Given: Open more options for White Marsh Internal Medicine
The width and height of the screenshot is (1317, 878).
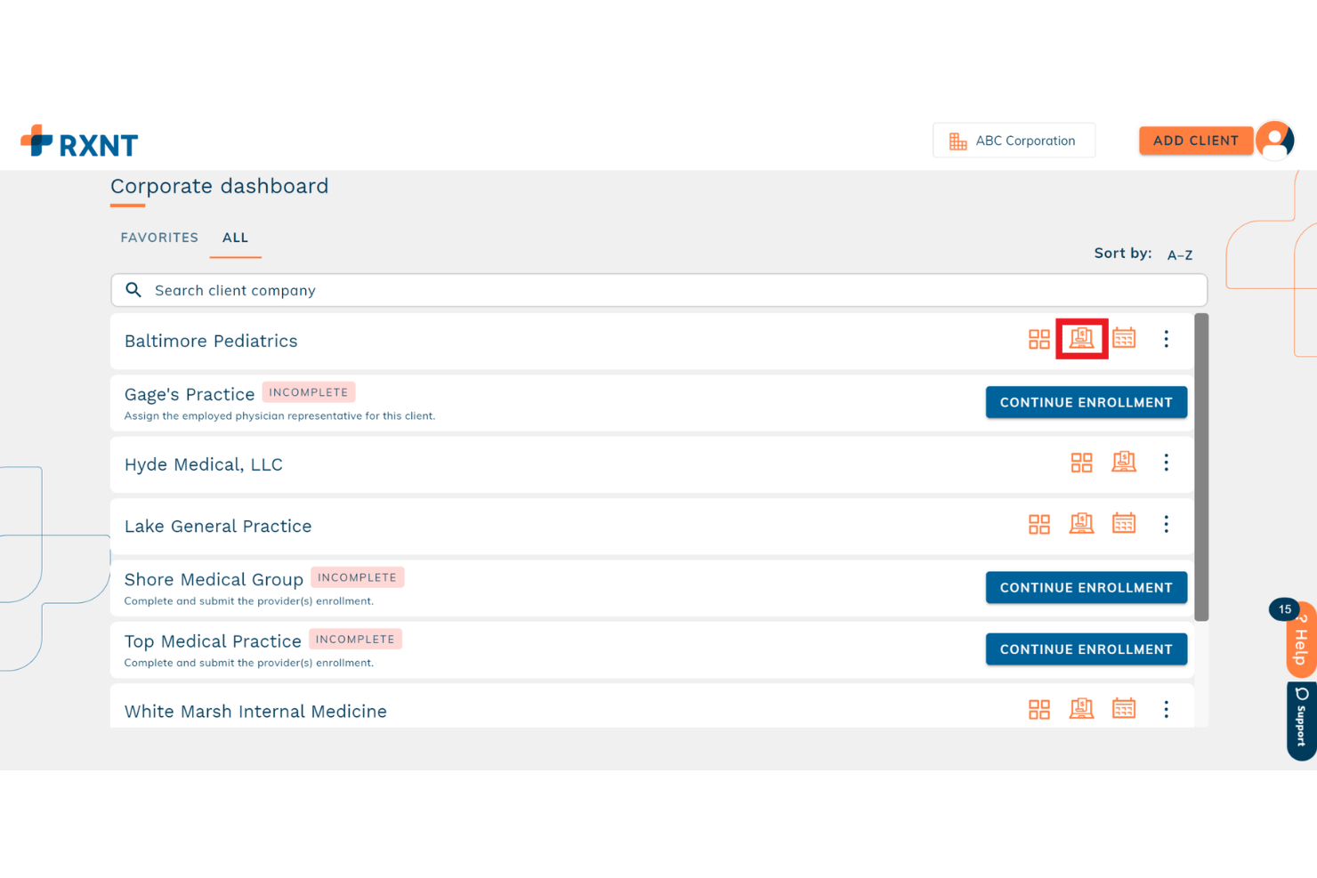Looking at the screenshot, I should pyautogui.click(x=1166, y=709).
